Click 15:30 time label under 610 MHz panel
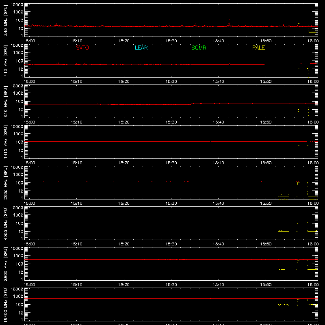 coord(171,122)
